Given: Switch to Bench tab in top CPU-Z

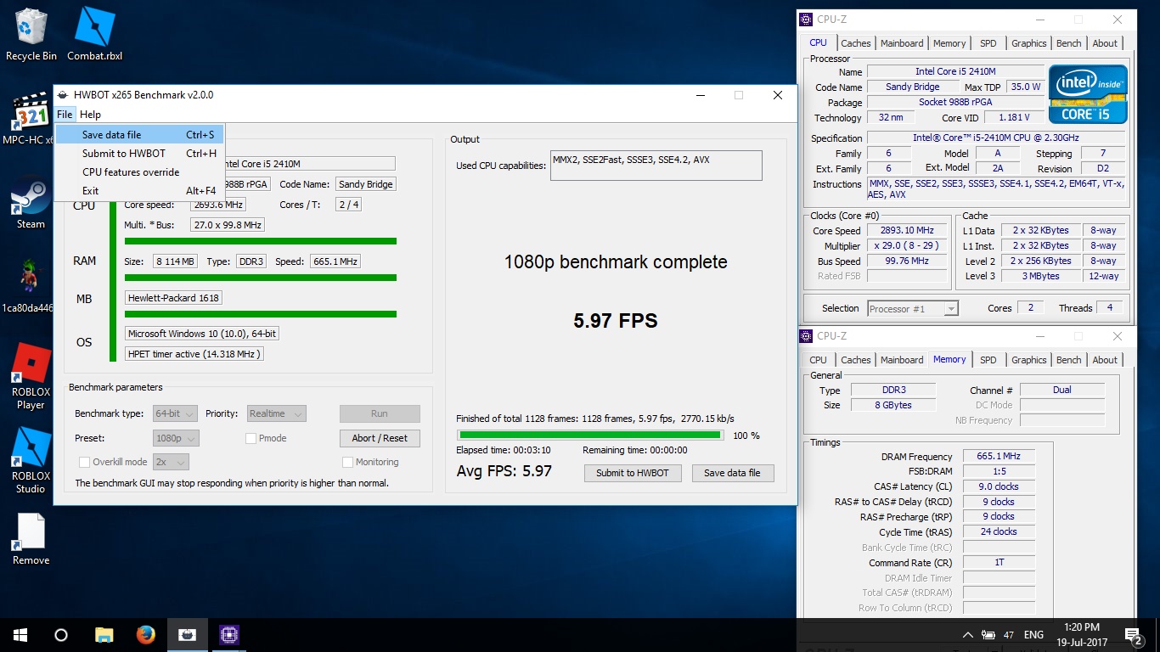Looking at the screenshot, I should pos(1069,43).
